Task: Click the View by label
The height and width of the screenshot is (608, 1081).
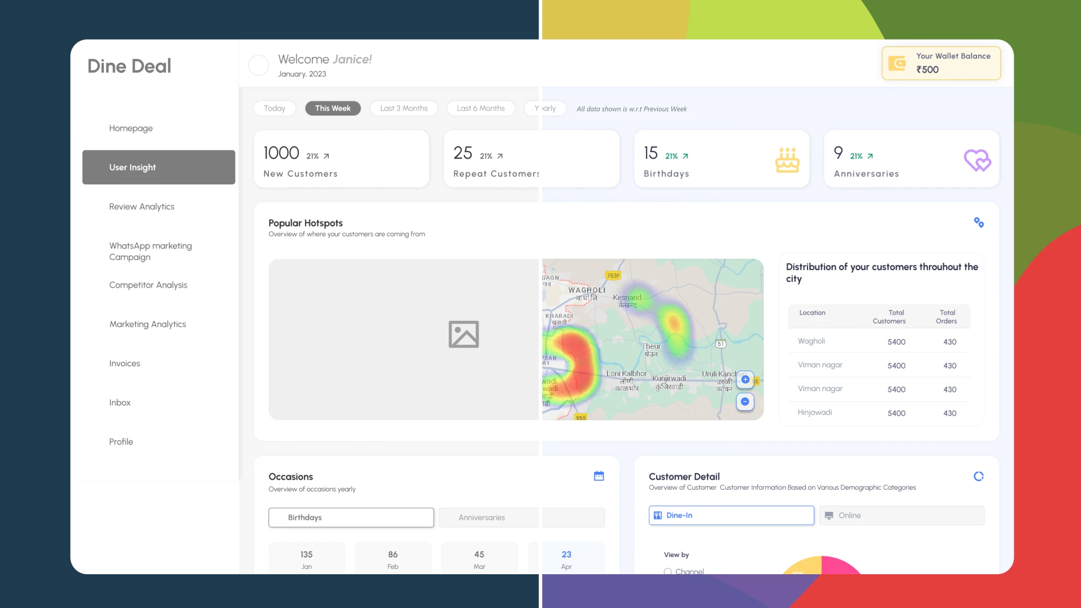Action: (676, 555)
